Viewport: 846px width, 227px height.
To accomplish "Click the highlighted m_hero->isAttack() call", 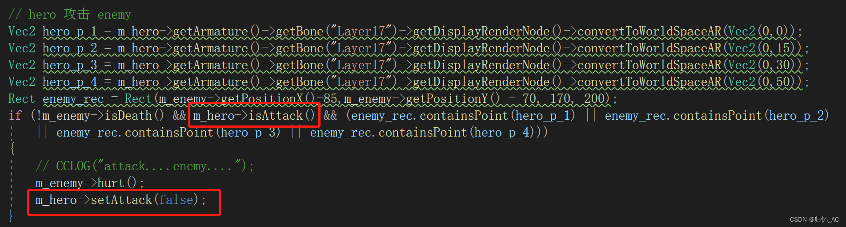I will click(x=254, y=116).
